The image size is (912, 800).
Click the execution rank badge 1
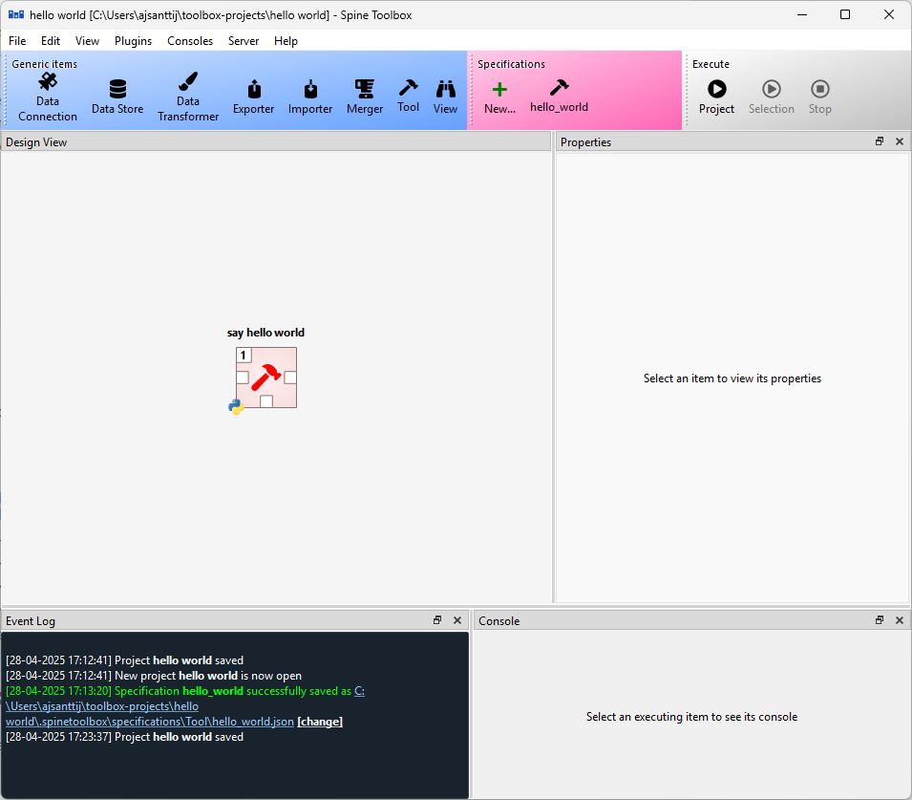click(244, 356)
